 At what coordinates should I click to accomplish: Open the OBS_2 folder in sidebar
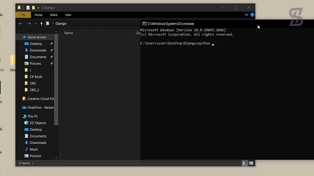[x=34, y=90]
